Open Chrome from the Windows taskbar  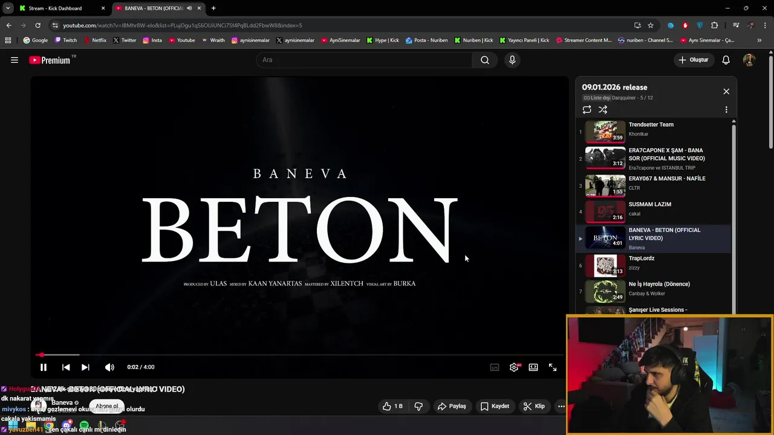49,426
